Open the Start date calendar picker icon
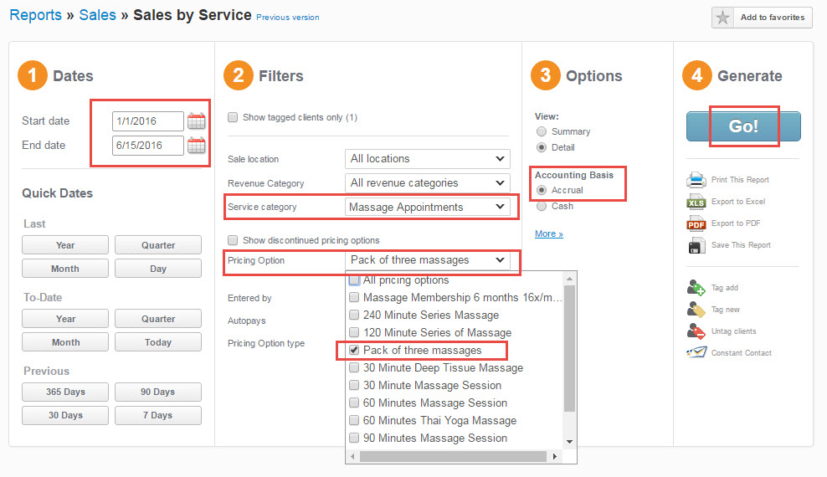Viewport: 827px width, 477px height. [196, 121]
